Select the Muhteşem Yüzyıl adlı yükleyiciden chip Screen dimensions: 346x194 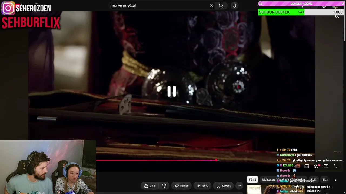(284, 180)
